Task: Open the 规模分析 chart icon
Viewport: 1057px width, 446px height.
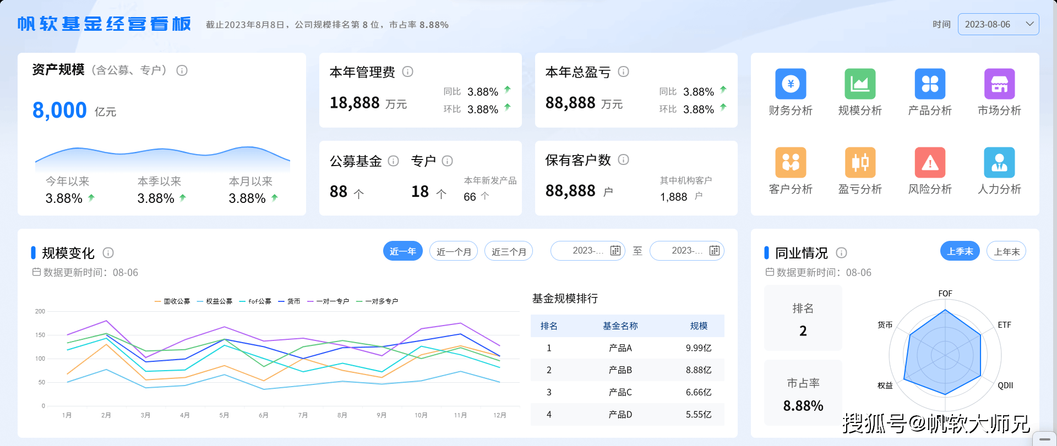Action: (x=860, y=84)
